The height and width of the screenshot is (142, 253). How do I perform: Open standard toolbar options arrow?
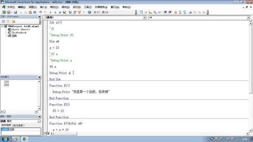(x=136, y=12)
